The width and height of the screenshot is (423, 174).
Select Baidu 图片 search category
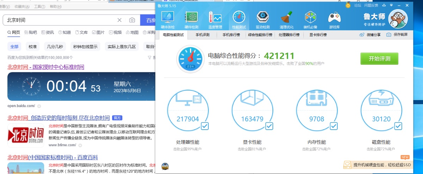(x=98, y=32)
